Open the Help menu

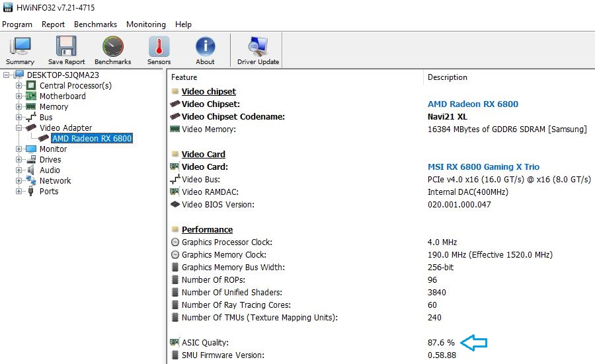tap(183, 24)
